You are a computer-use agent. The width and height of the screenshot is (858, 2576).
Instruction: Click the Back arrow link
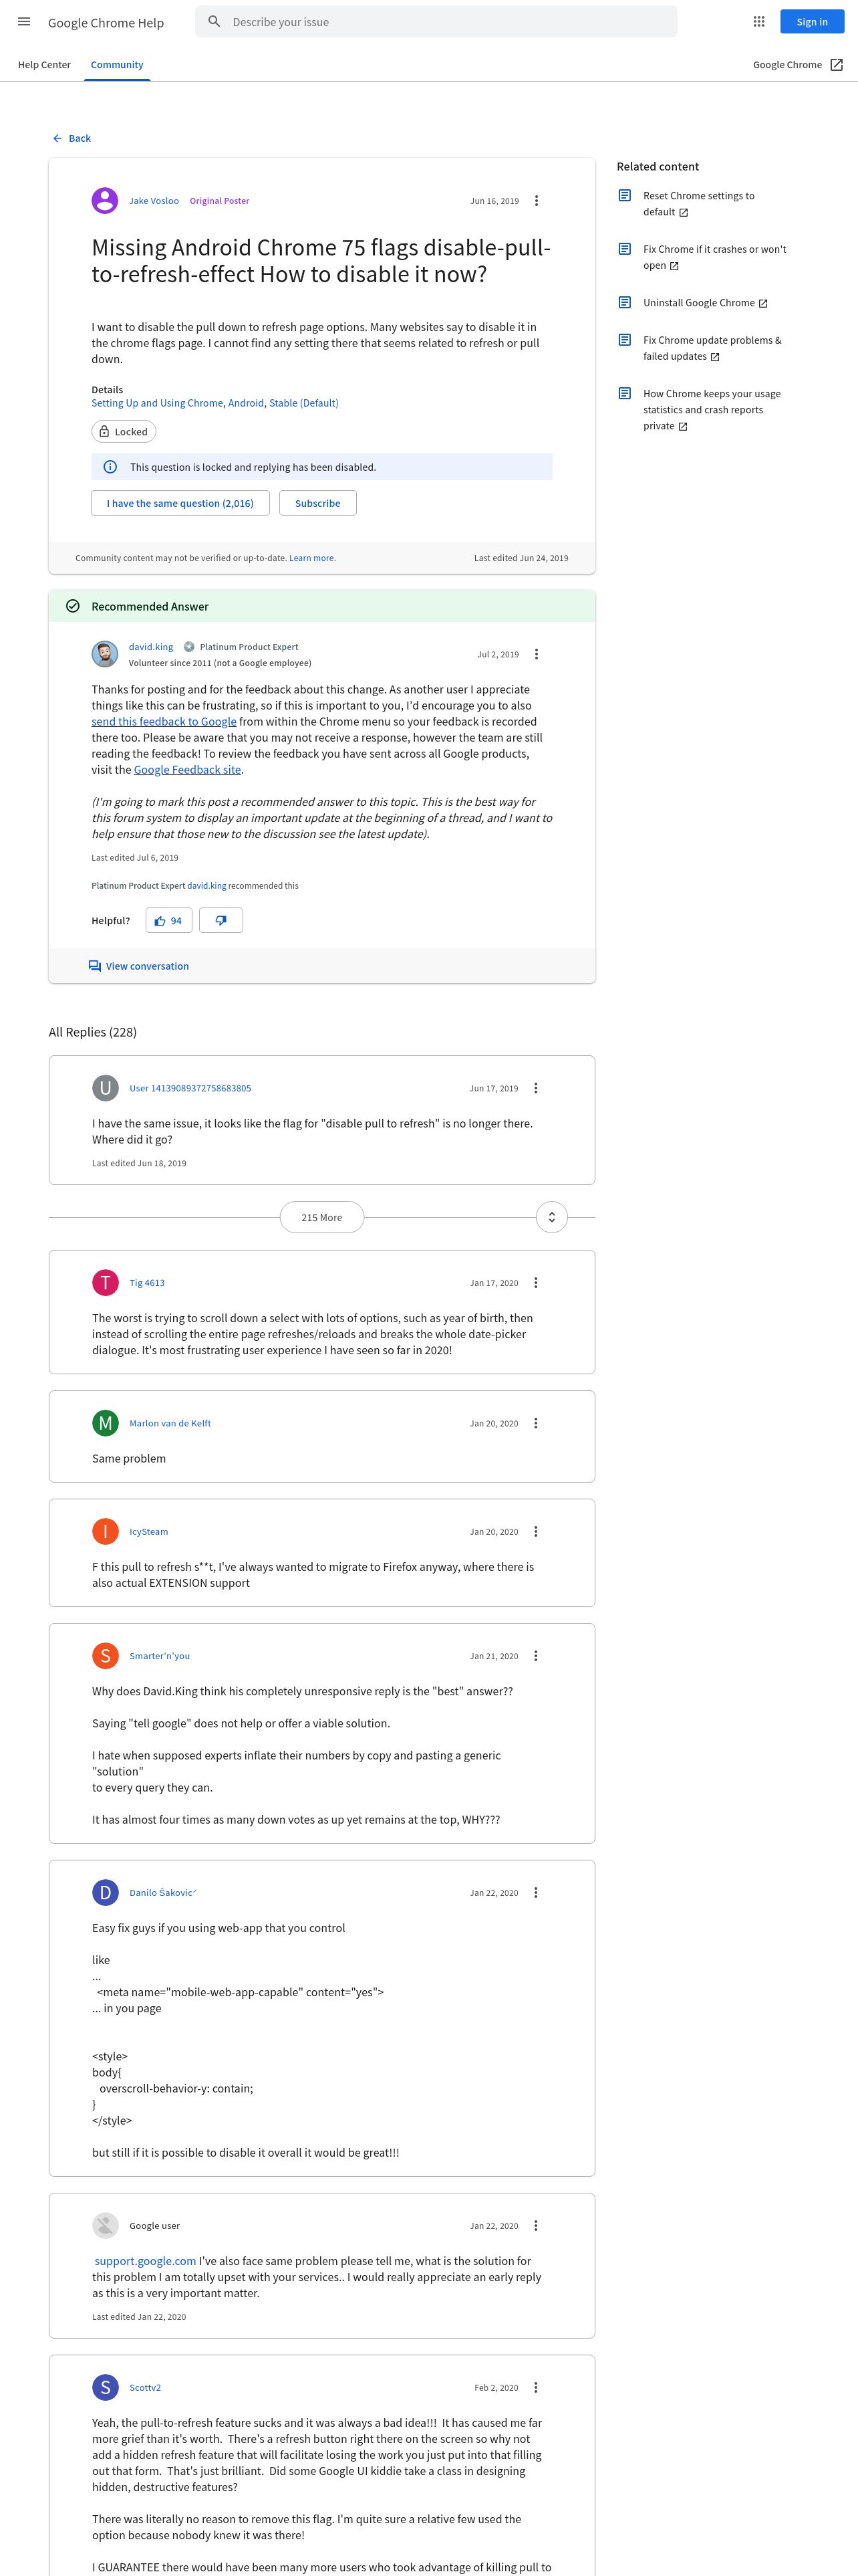pyautogui.click(x=71, y=138)
